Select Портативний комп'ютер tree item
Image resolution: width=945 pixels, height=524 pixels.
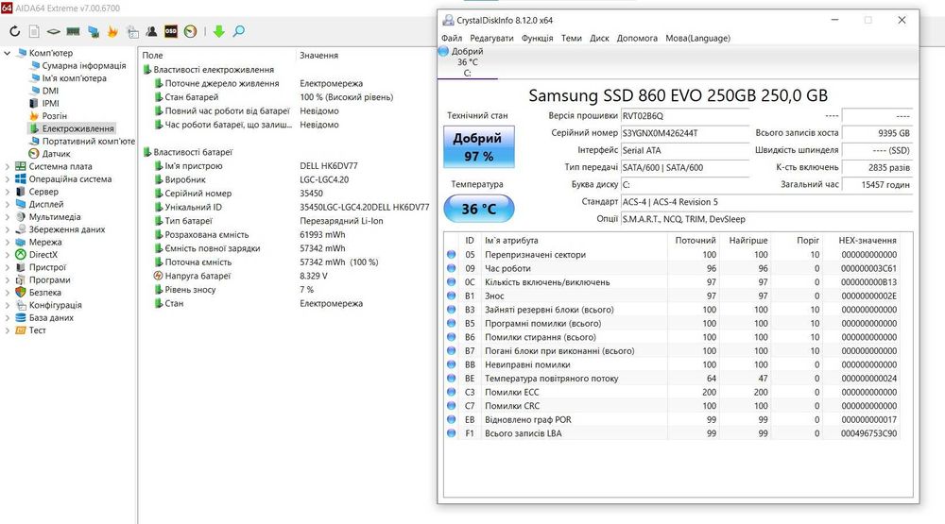pos(88,142)
